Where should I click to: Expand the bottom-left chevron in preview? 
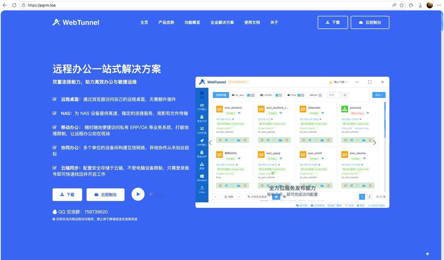(x=215, y=197)
